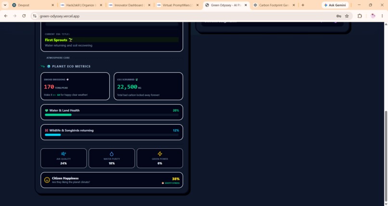
Task: Click the sprout icon after First Sprouts
Action: (70, 40)
